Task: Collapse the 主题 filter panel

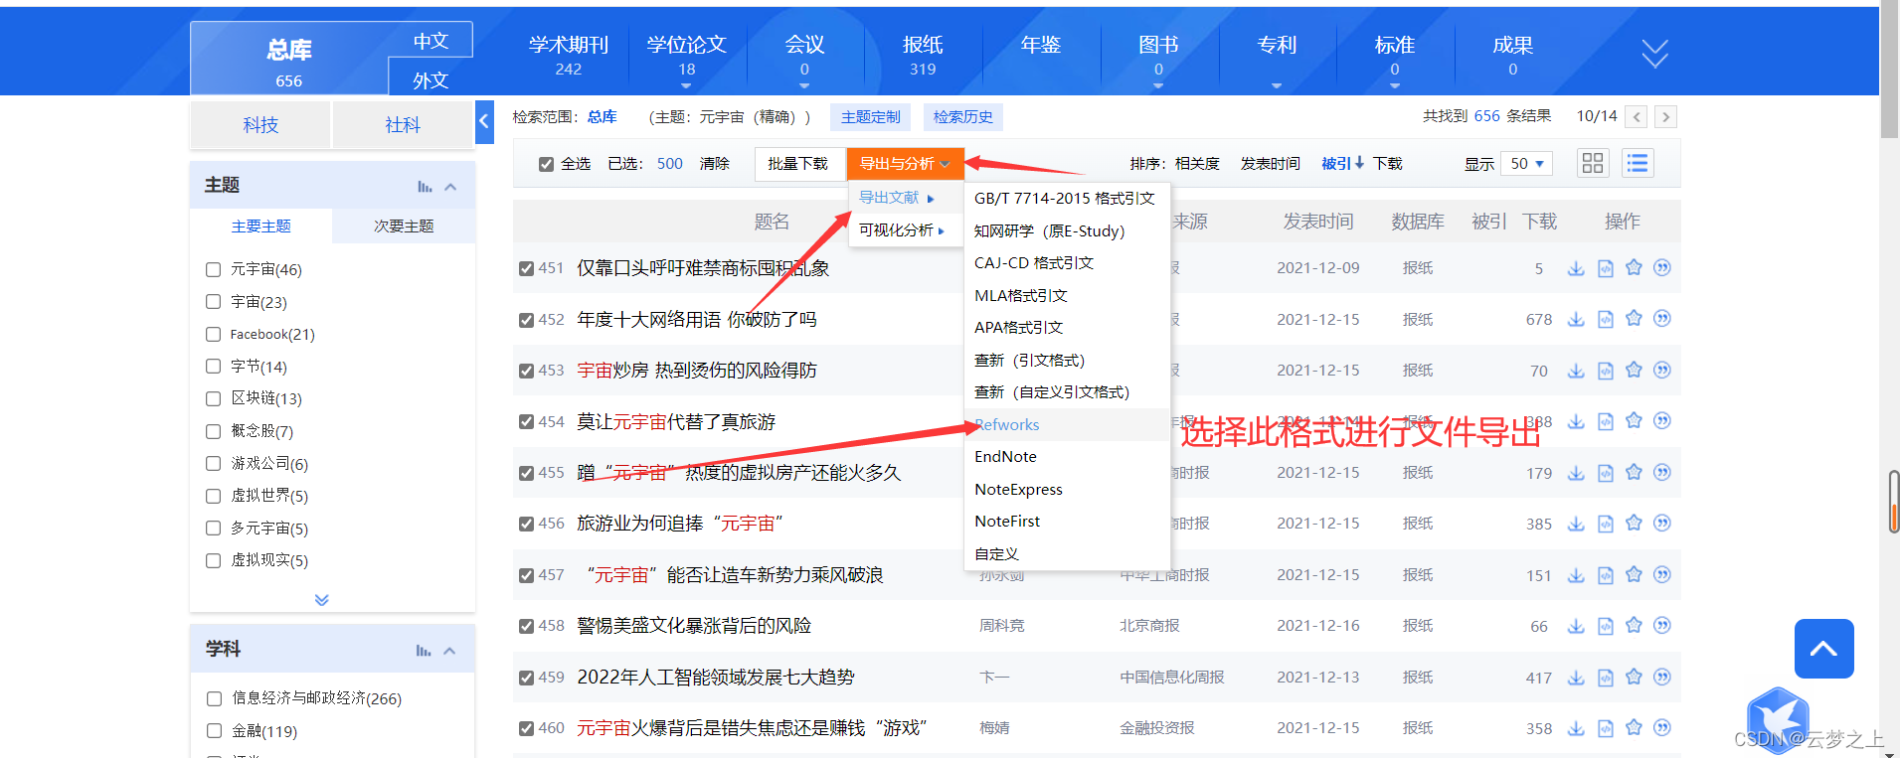Action: 450,187
